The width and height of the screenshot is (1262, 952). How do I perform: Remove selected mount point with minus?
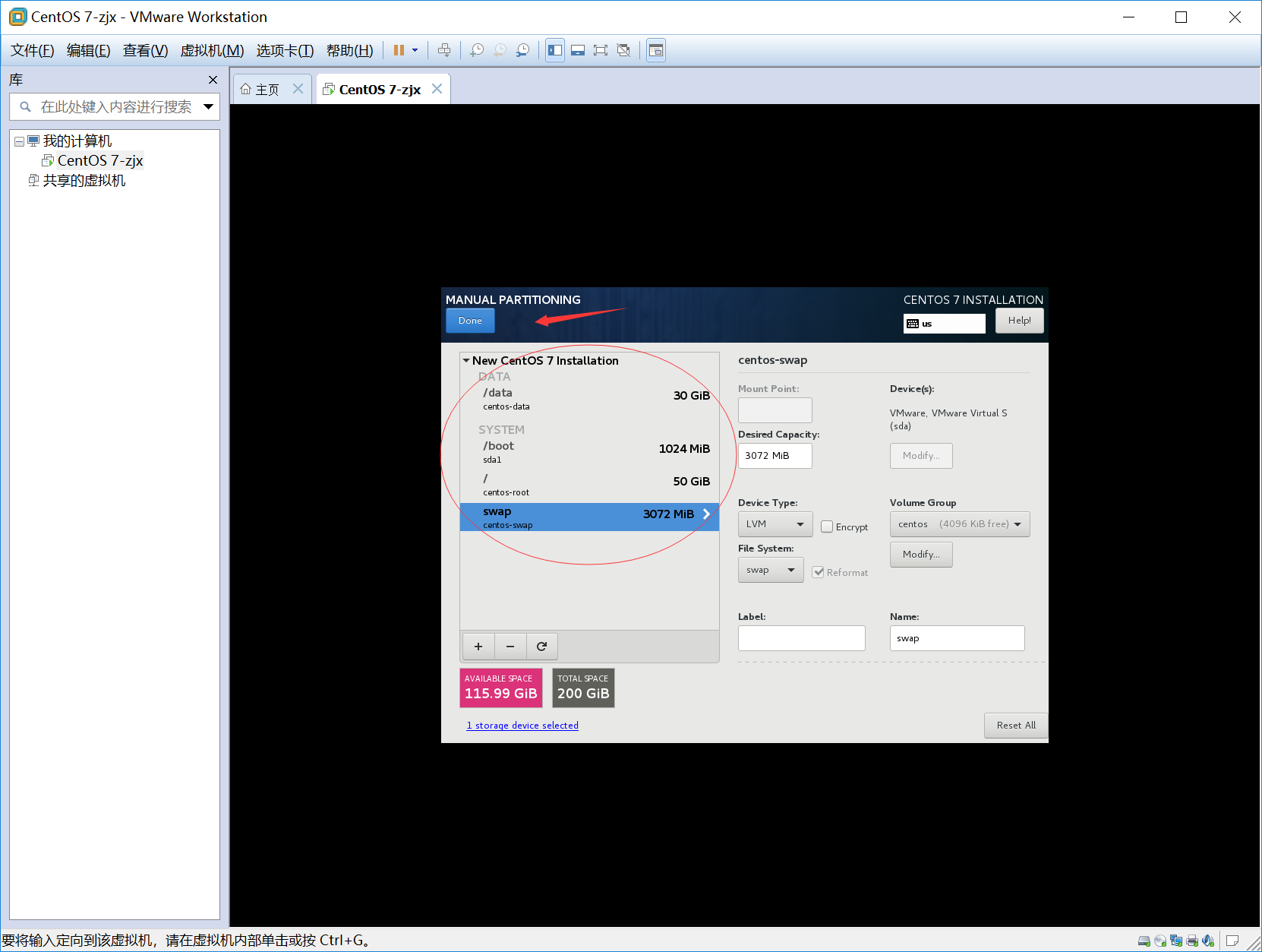tap(510, 647)
